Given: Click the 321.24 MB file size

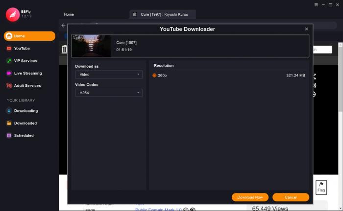Looking at the screenshot, I should click(295, 76).
